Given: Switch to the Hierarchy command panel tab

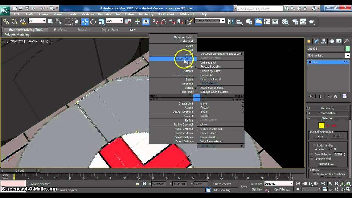Looking at the screenshot, I should (x=324, y=41).
